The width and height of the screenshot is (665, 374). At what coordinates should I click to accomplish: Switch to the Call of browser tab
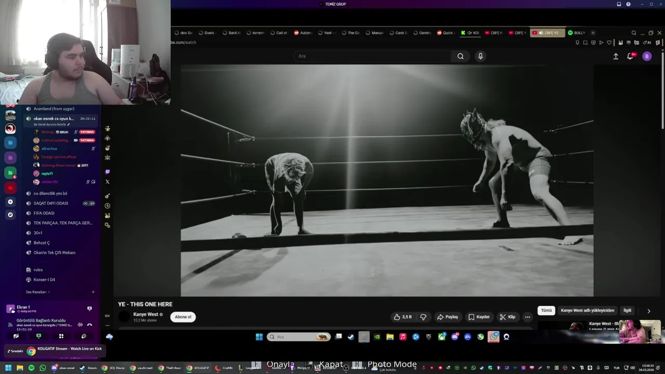pyautogui.click(x=278, y=33)
